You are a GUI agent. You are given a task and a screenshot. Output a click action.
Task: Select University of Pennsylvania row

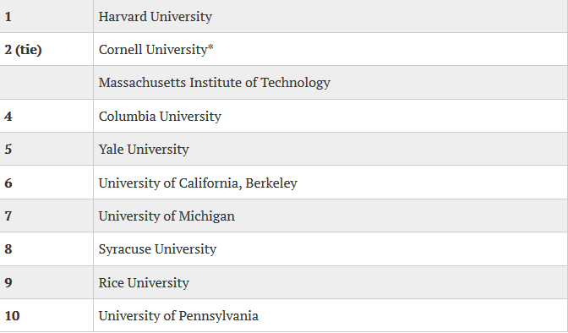click(283, 315)
